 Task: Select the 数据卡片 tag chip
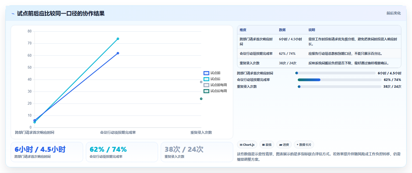point(304,145)
